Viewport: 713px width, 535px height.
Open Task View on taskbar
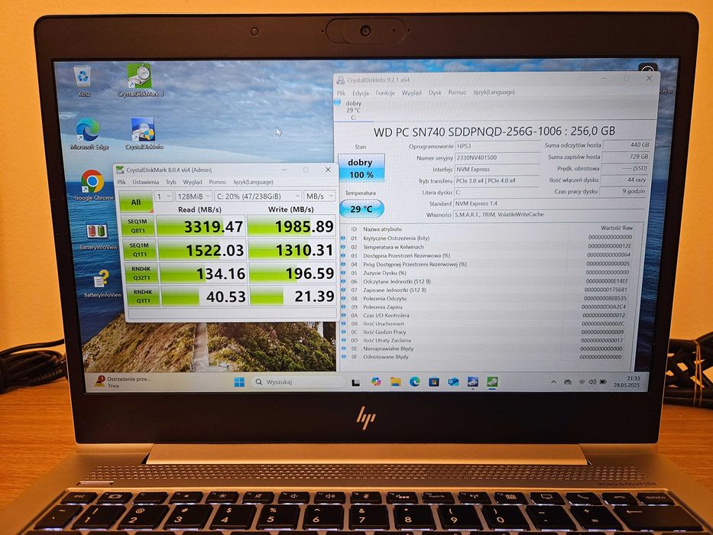click(355, 383)
